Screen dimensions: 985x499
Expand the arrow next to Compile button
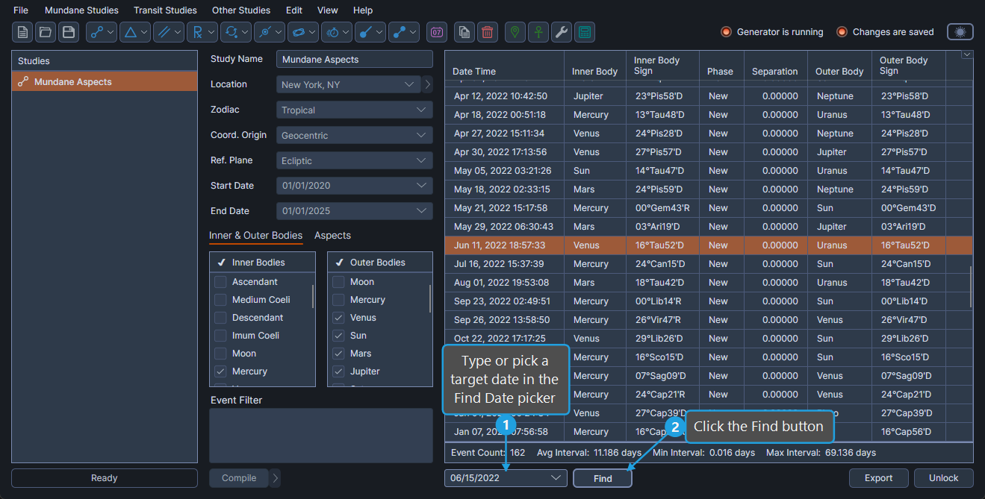tap(276, 478)
